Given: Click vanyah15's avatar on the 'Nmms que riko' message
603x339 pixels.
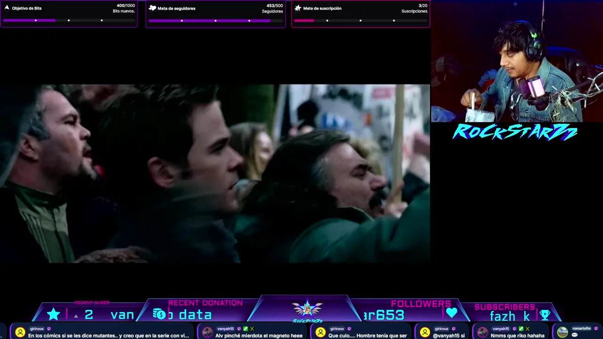Looking at the screenshot, I should pos(482,332).
